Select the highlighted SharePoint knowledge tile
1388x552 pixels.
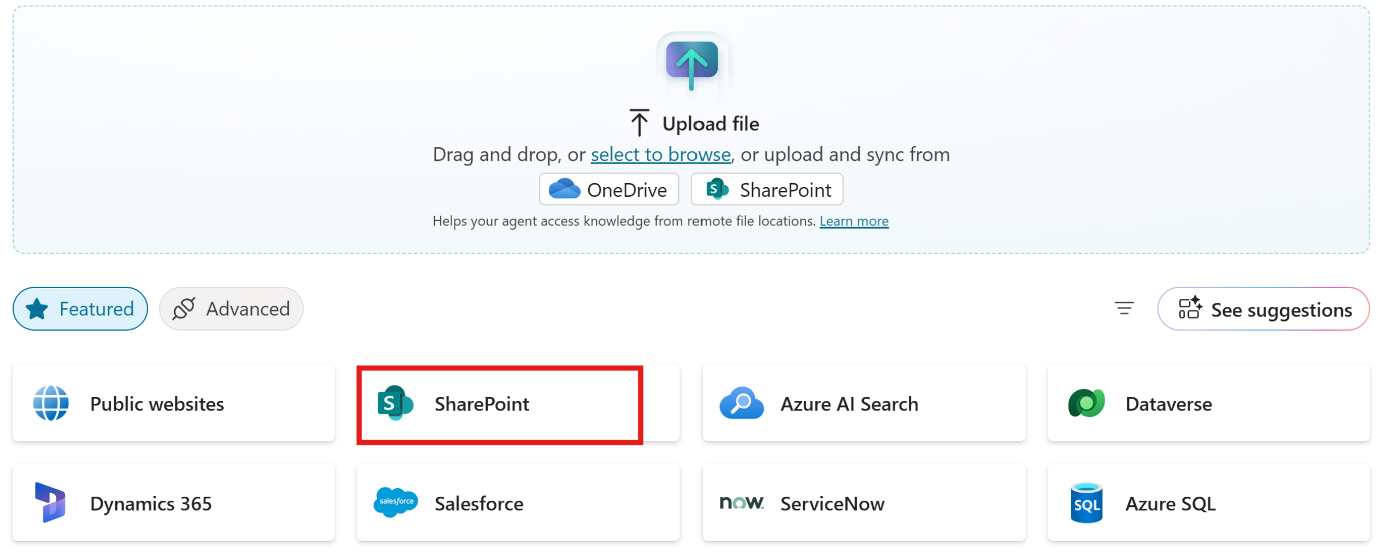click(x=499, y=403)
